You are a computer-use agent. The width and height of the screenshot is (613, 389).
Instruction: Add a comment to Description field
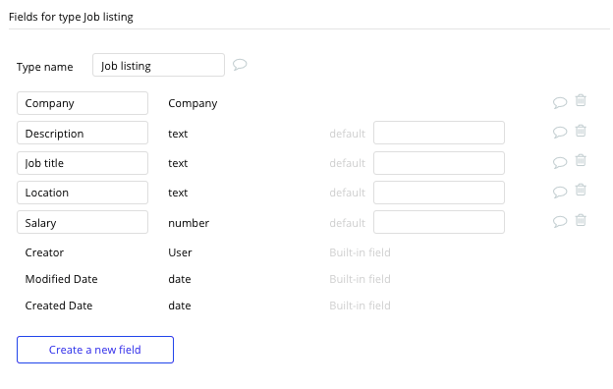coord(560,133)
